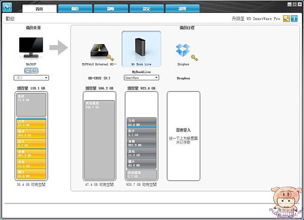Open the 擷取 (Retrieve) tab
304x220 pixels.
tap(110, 9)
